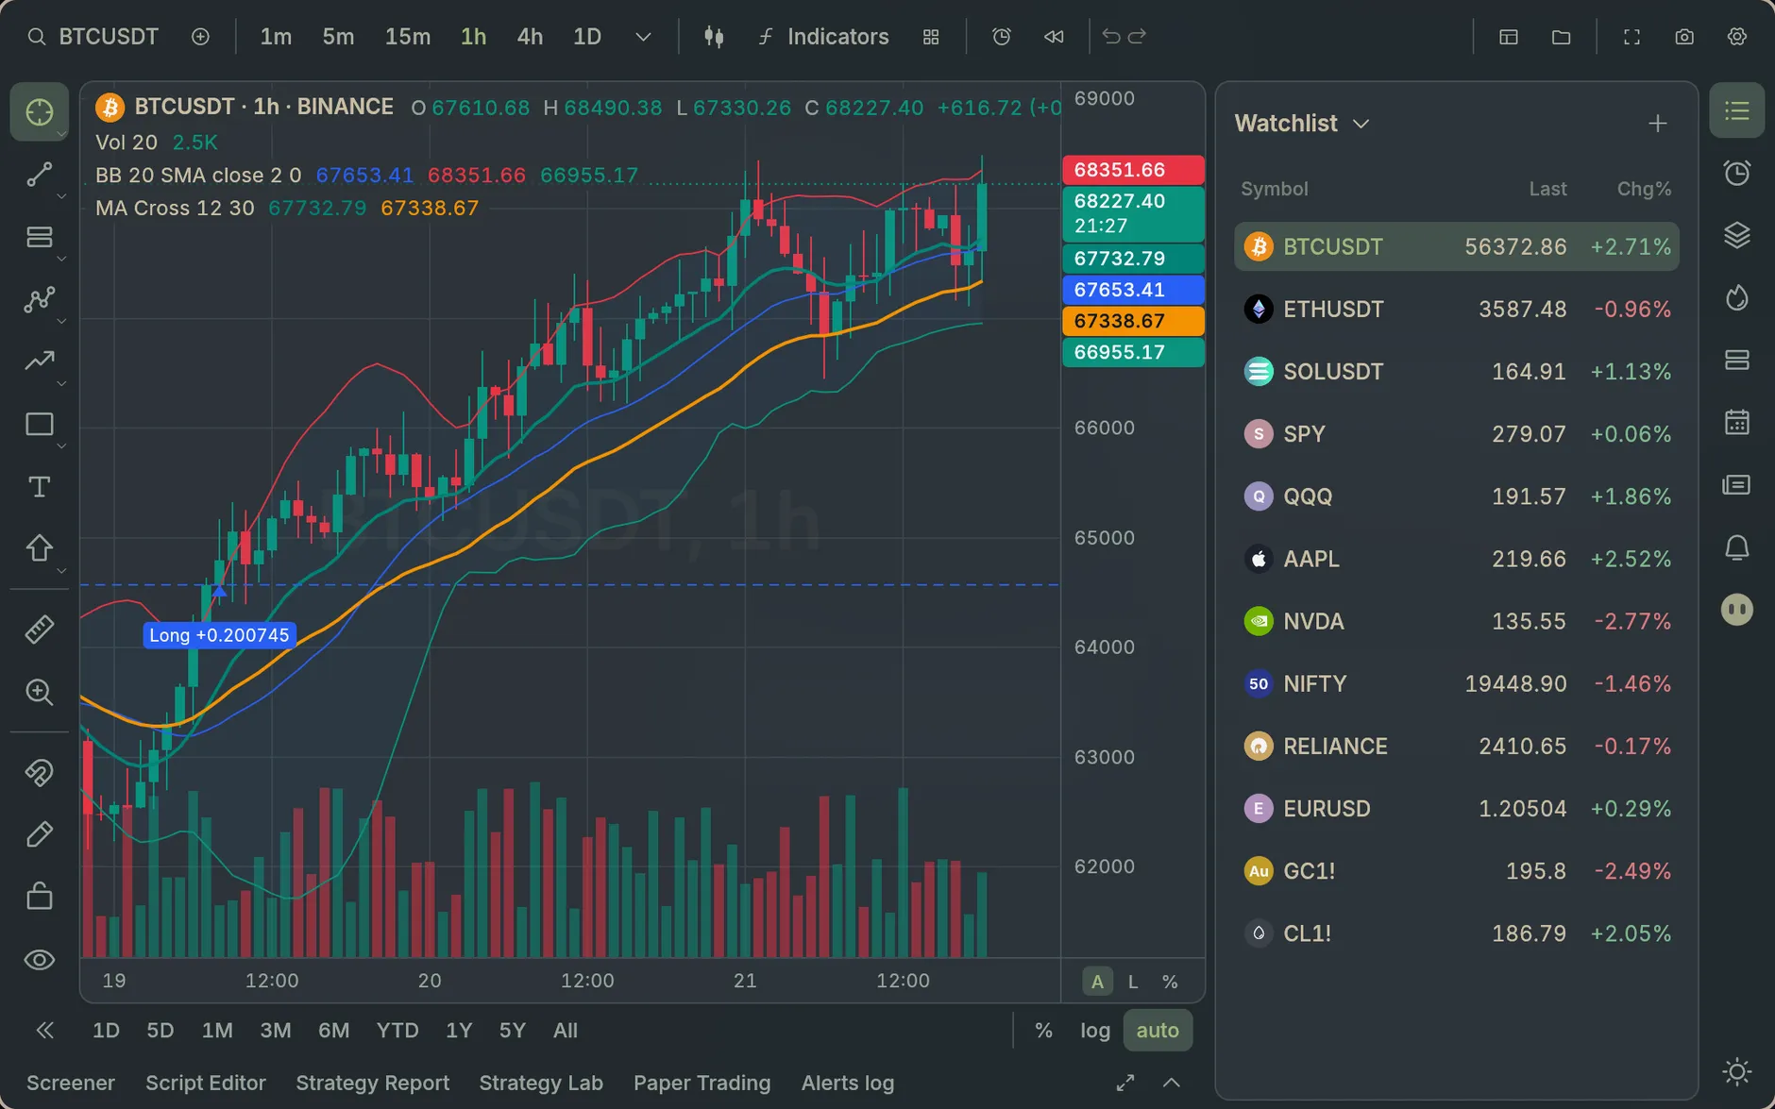
Task: Open the calendar panel in right sidebar
Action: (x=1737, y=422)
